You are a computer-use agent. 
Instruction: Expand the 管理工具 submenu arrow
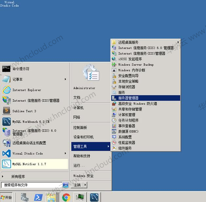108,146
